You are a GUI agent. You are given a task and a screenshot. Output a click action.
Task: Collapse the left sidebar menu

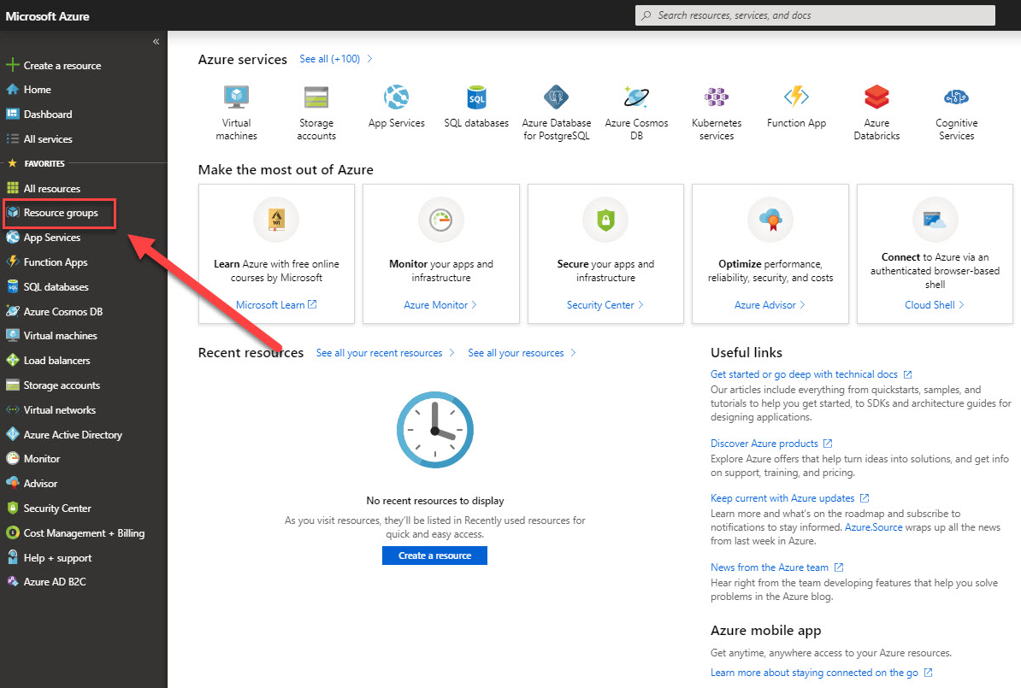click(156, 42)
